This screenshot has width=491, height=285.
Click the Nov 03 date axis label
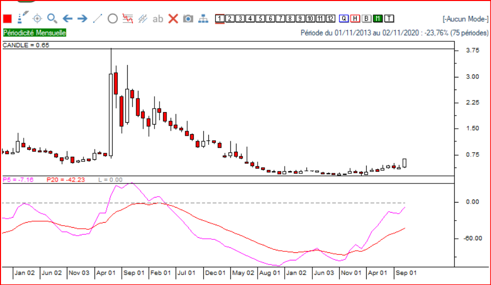click(79, 273)
